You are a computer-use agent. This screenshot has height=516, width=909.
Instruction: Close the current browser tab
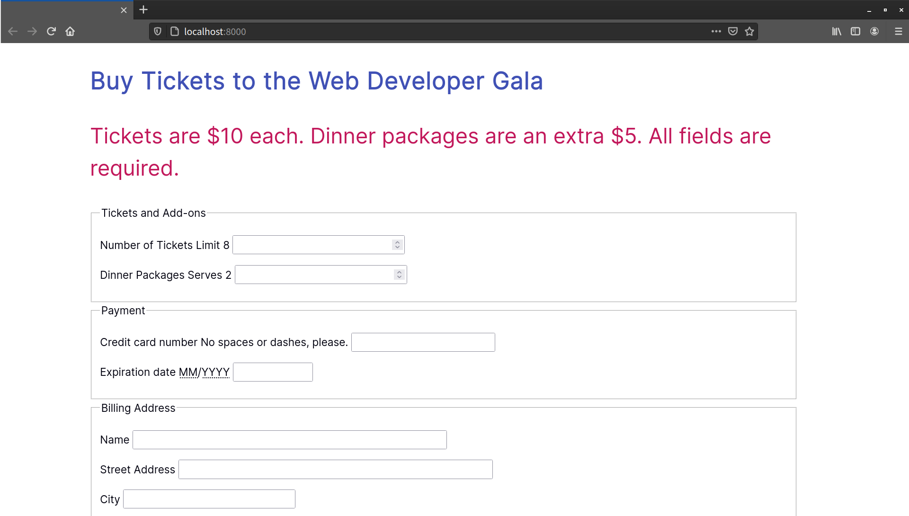[x=124, y=10]
